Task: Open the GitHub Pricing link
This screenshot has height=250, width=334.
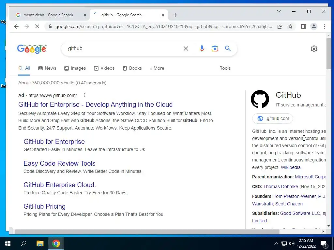Action: 44,206
